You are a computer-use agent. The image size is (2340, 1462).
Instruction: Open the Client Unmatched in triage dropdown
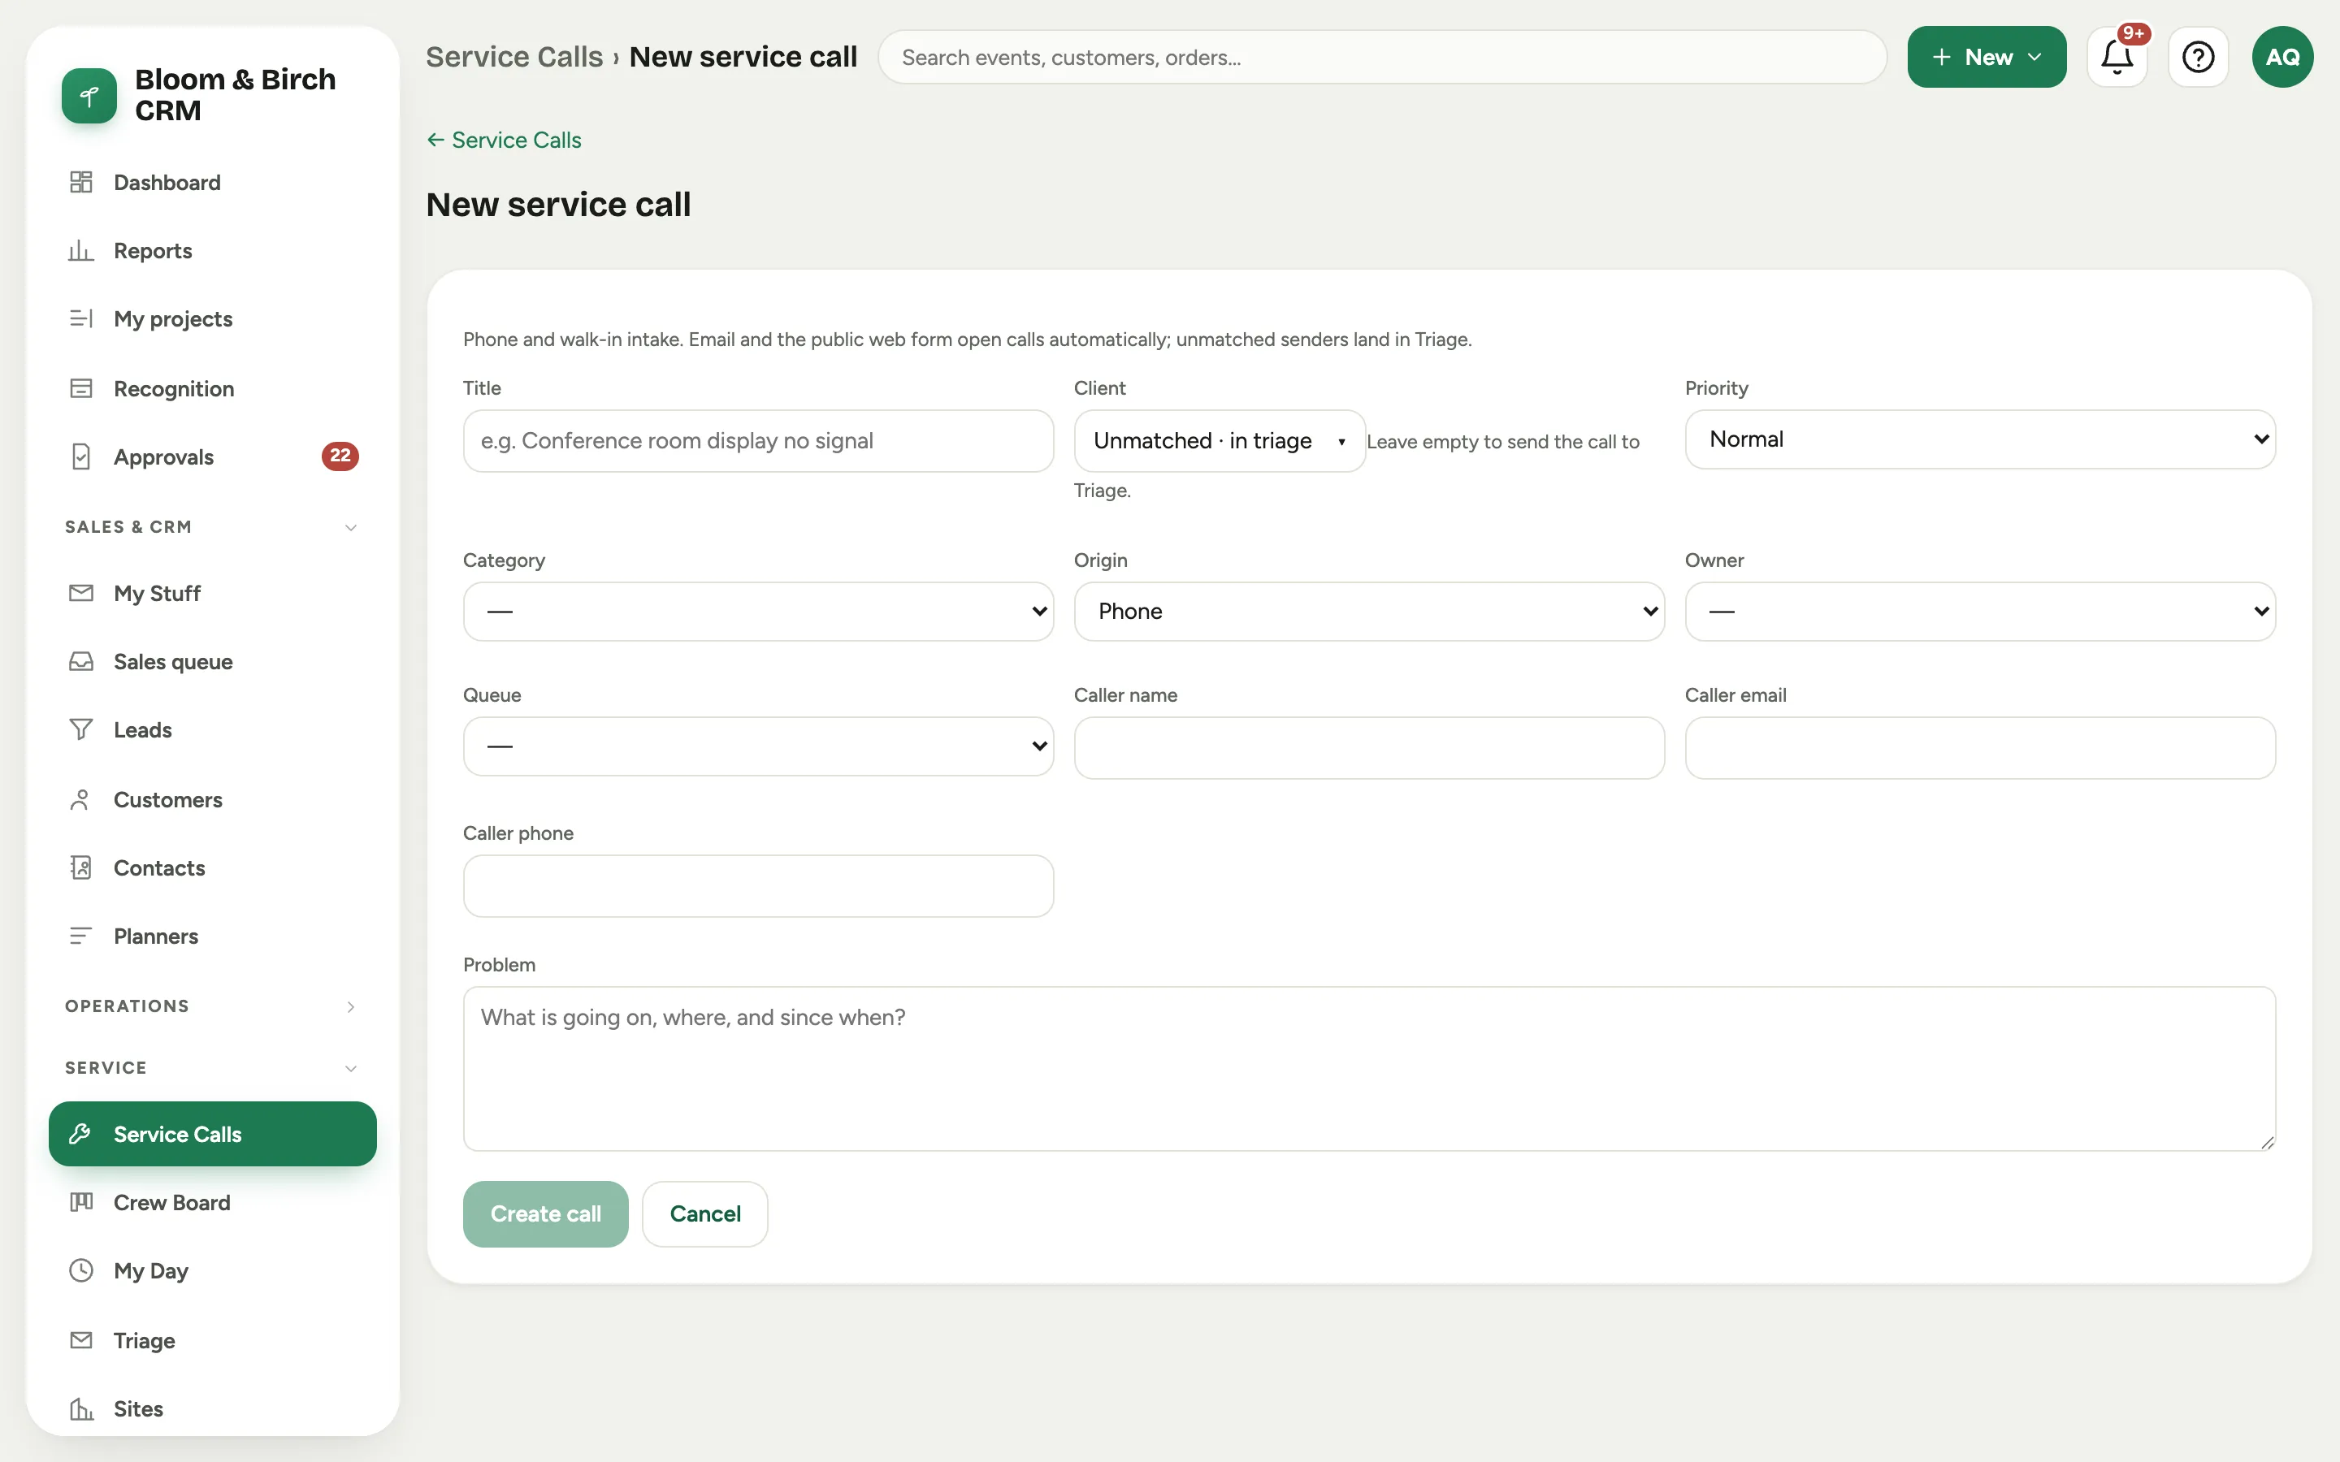pos(1220,441)
